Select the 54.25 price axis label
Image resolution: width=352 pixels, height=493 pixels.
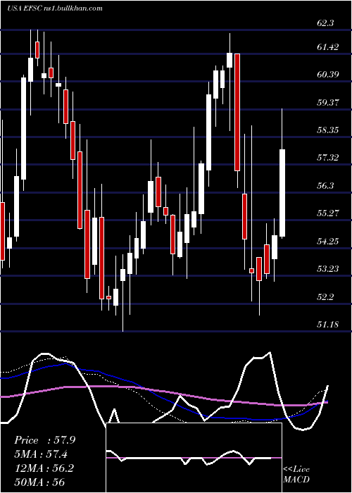click(x=328, y=241)
